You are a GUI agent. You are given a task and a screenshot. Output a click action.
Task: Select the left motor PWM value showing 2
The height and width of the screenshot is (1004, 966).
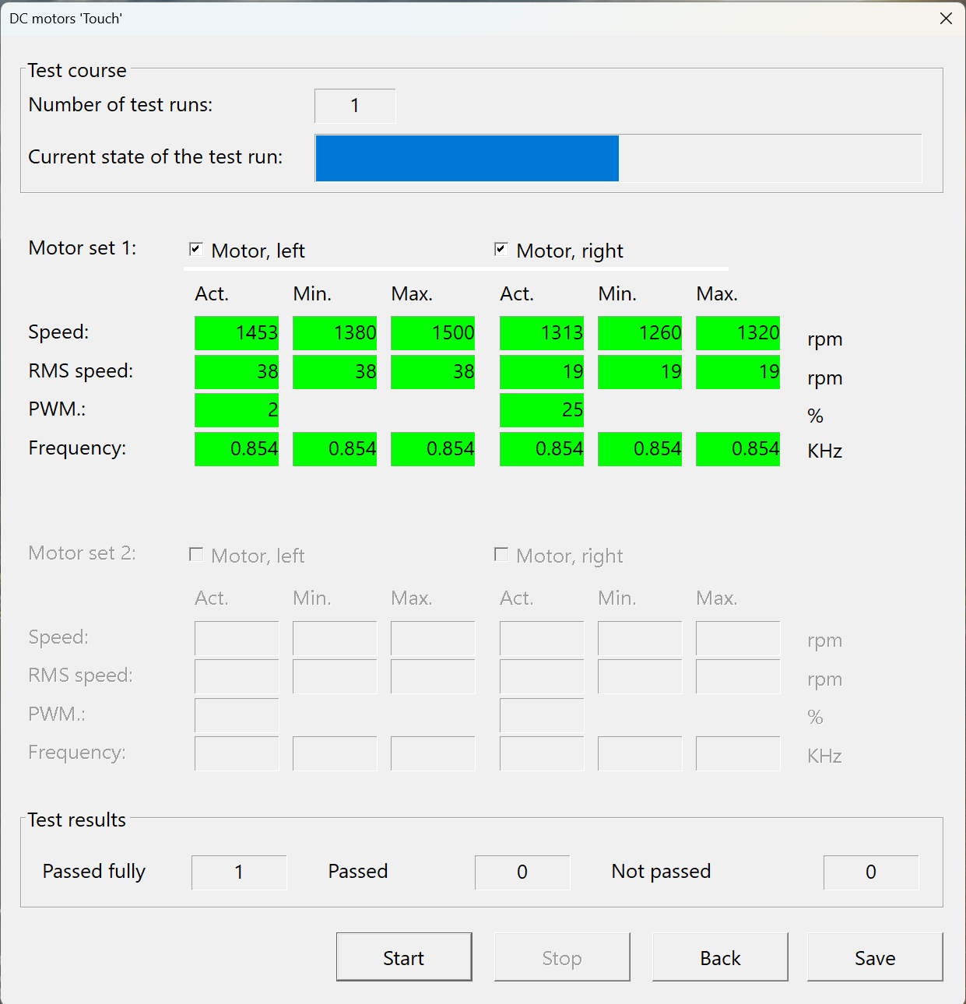pos(237,410)
